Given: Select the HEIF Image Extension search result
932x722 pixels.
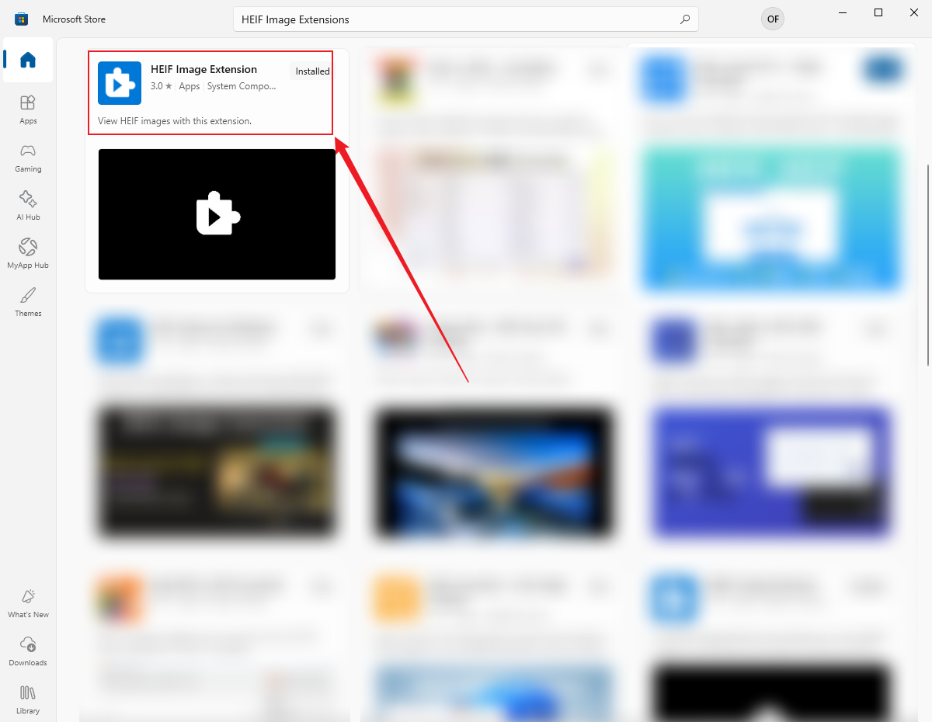Looking at the screenshot, I should (x=204, y=69).
